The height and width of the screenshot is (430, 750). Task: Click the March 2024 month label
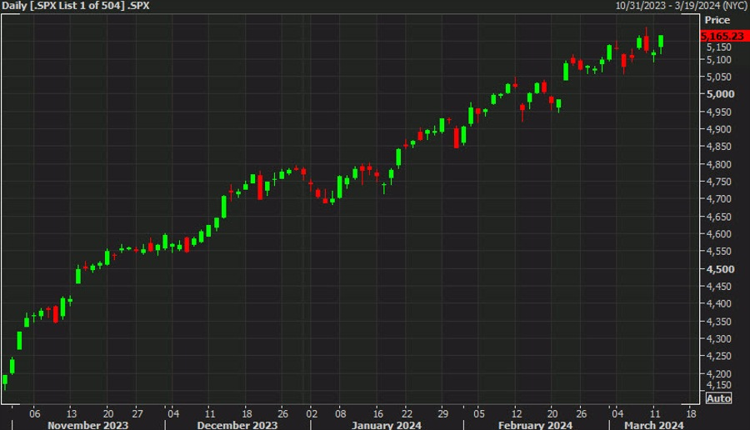pyautogui.click(x=654, y=425)
